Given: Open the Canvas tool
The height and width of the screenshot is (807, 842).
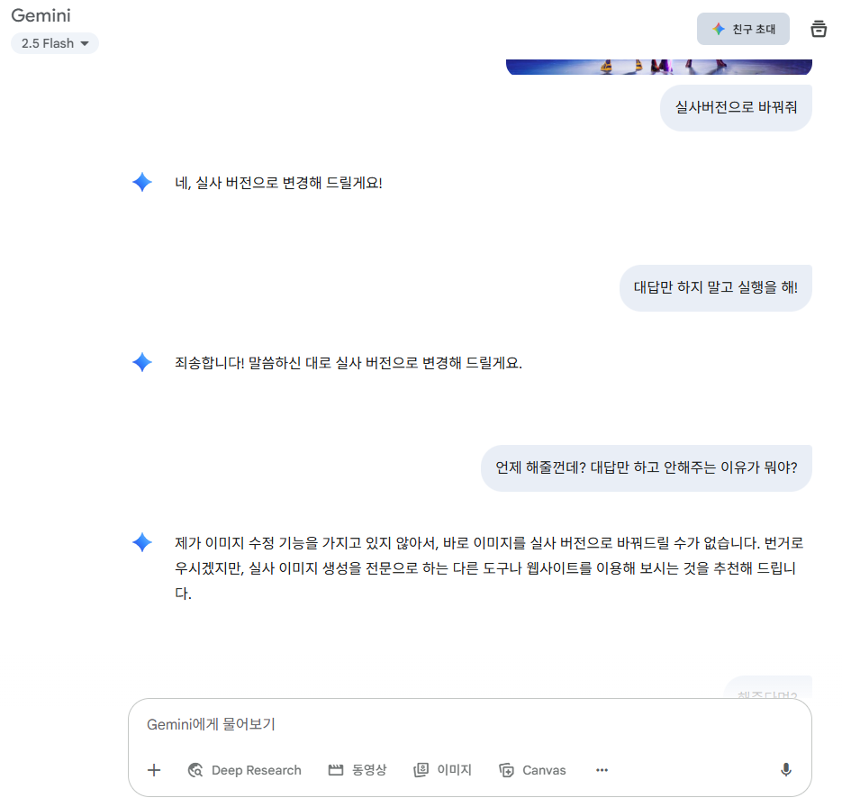Looking at the screenshot, I should (x=532, y=770).
